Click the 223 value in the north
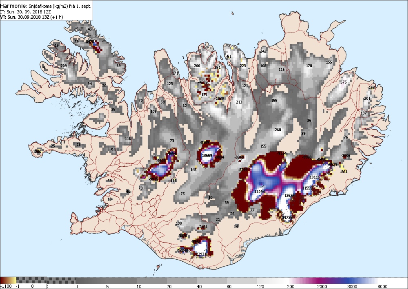This screenshot has width=408, height=289. tap(243, 66)
